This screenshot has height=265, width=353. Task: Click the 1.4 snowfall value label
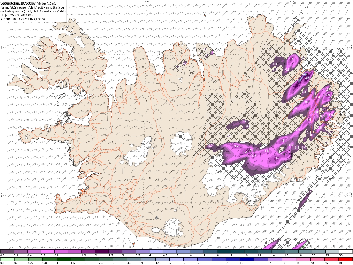point(245,153)
